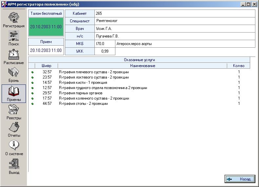Click the green bullet for code 29.57
259x187 pixels.
[x=32, y=93]
